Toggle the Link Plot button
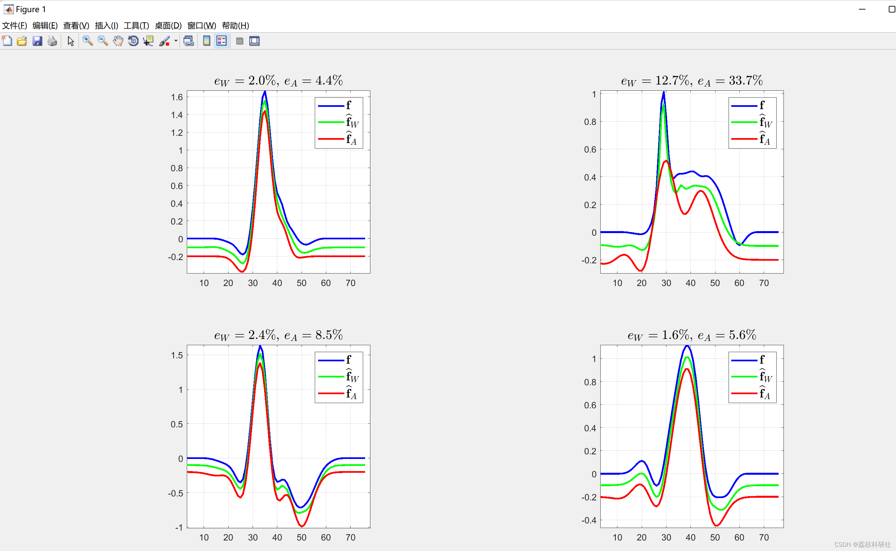Viewport: 896px width, 551px height. [188, 41]
